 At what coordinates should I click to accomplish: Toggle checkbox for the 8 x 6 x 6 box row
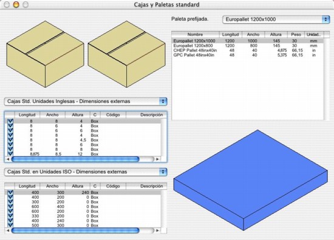click(x=10, y=131)
